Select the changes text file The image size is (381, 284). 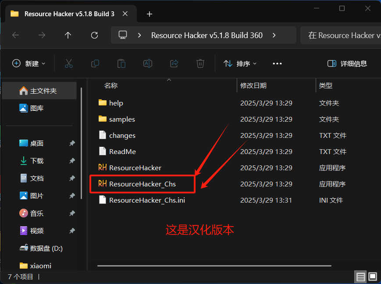pos(117,136)
